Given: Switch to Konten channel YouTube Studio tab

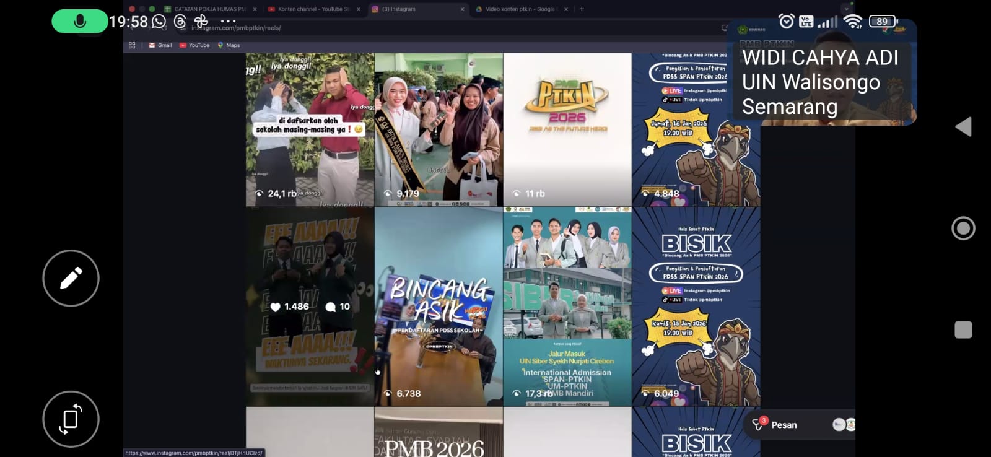Looking at the screenshot, I should 310,9.
